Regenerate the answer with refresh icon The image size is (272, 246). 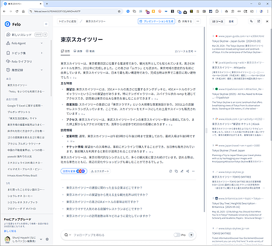pos(170,171)
